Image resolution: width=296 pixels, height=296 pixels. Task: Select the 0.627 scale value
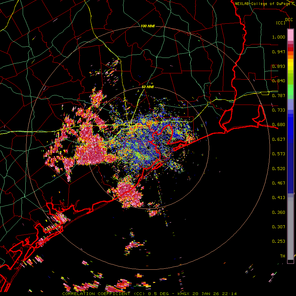click(x=279, y=139)
